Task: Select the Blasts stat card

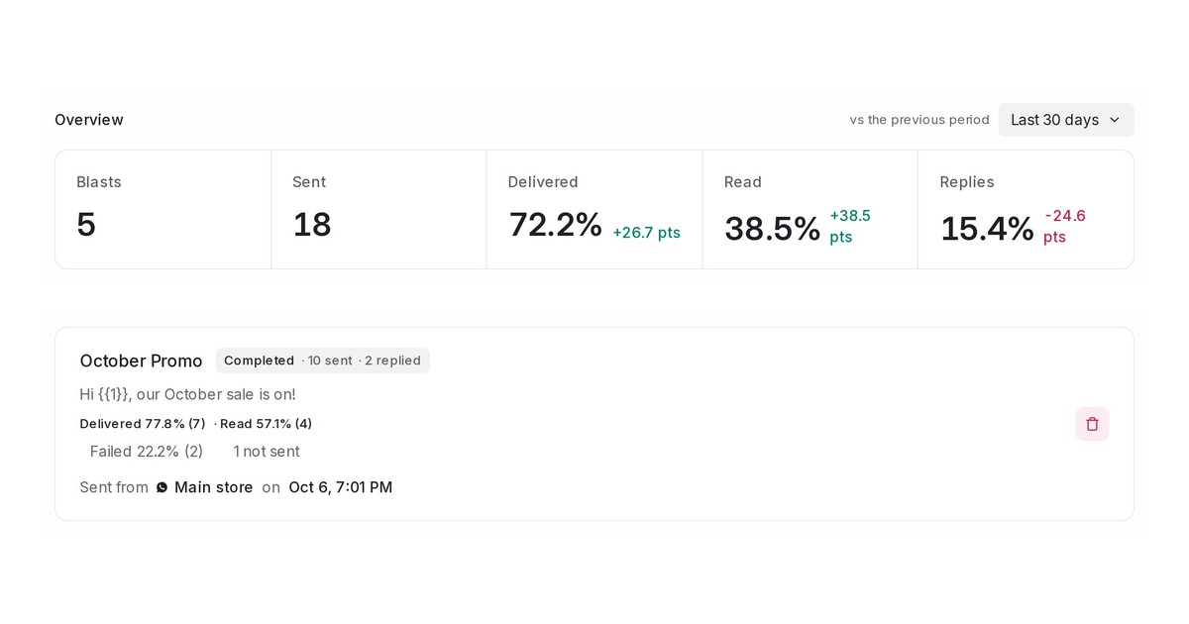Action: 162,209
